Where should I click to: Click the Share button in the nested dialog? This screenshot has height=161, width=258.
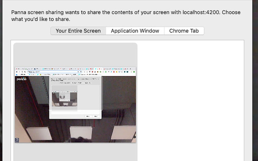(x=88, y=116)
